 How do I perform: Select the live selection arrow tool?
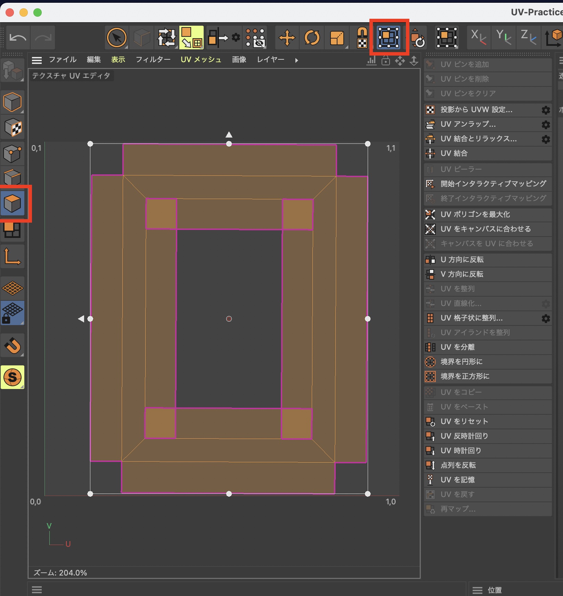pyautogui.click(x=117, y=38)
